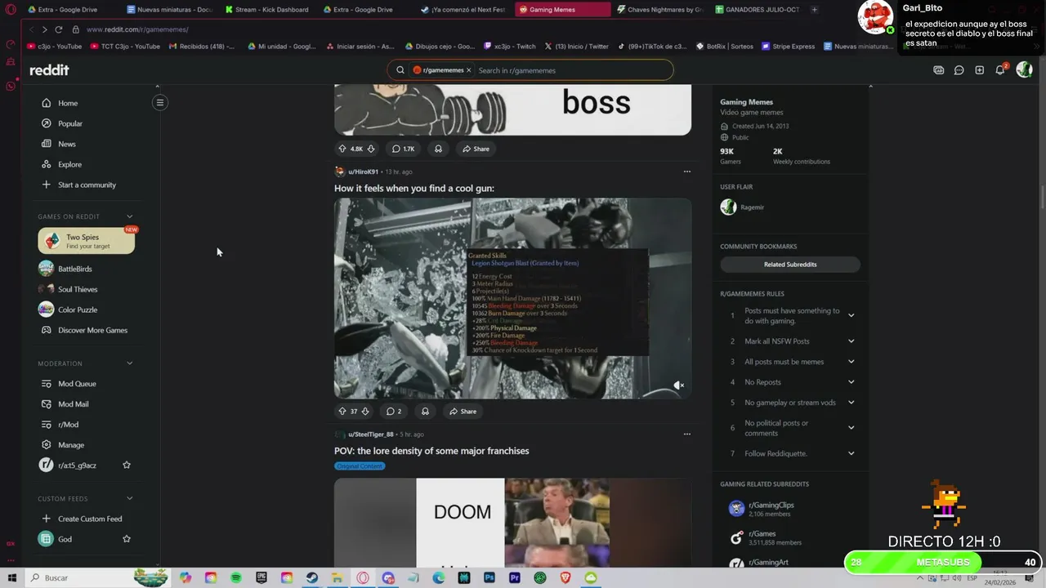The height and width of the screenshot is (588, 1046).
Task: Open u/SteelTiger_88 profile
Action: [370, 434]
